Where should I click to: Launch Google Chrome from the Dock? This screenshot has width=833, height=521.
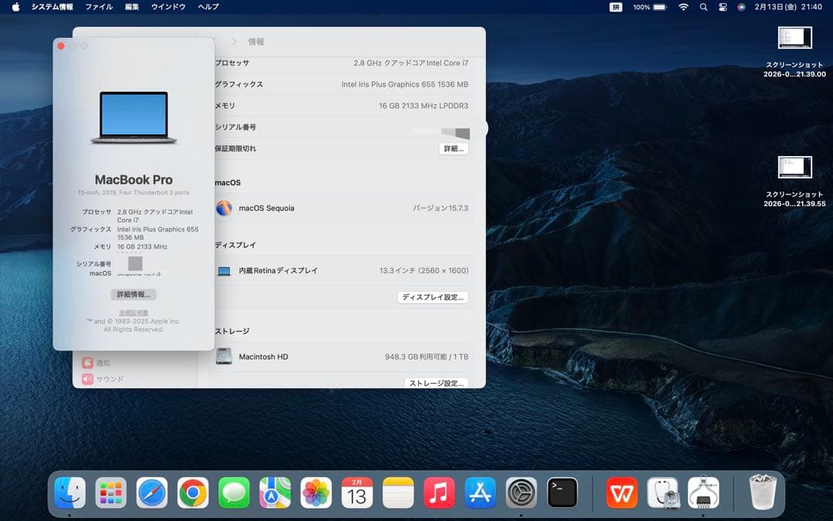(x=192, y=491)
